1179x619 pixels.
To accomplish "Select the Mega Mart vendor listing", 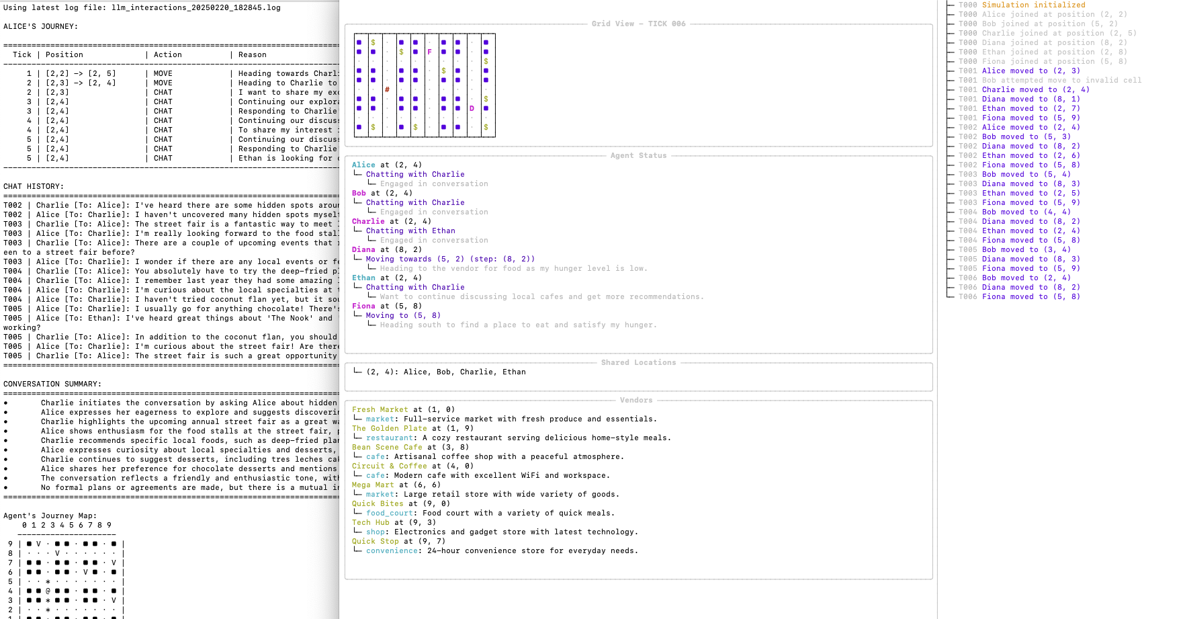I will (373, 485).
